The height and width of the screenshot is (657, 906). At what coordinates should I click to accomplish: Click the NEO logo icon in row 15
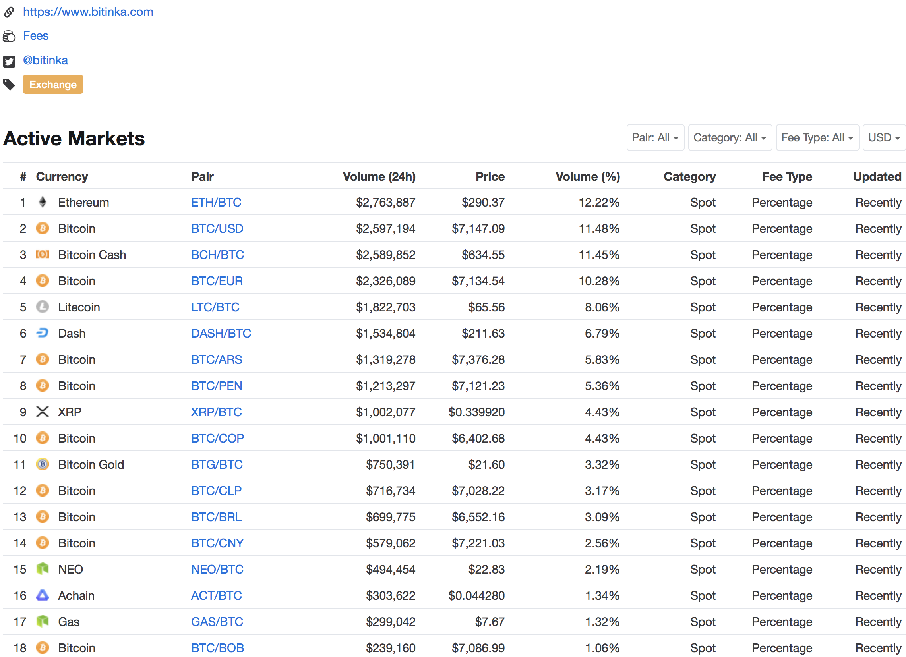(43, 569)
